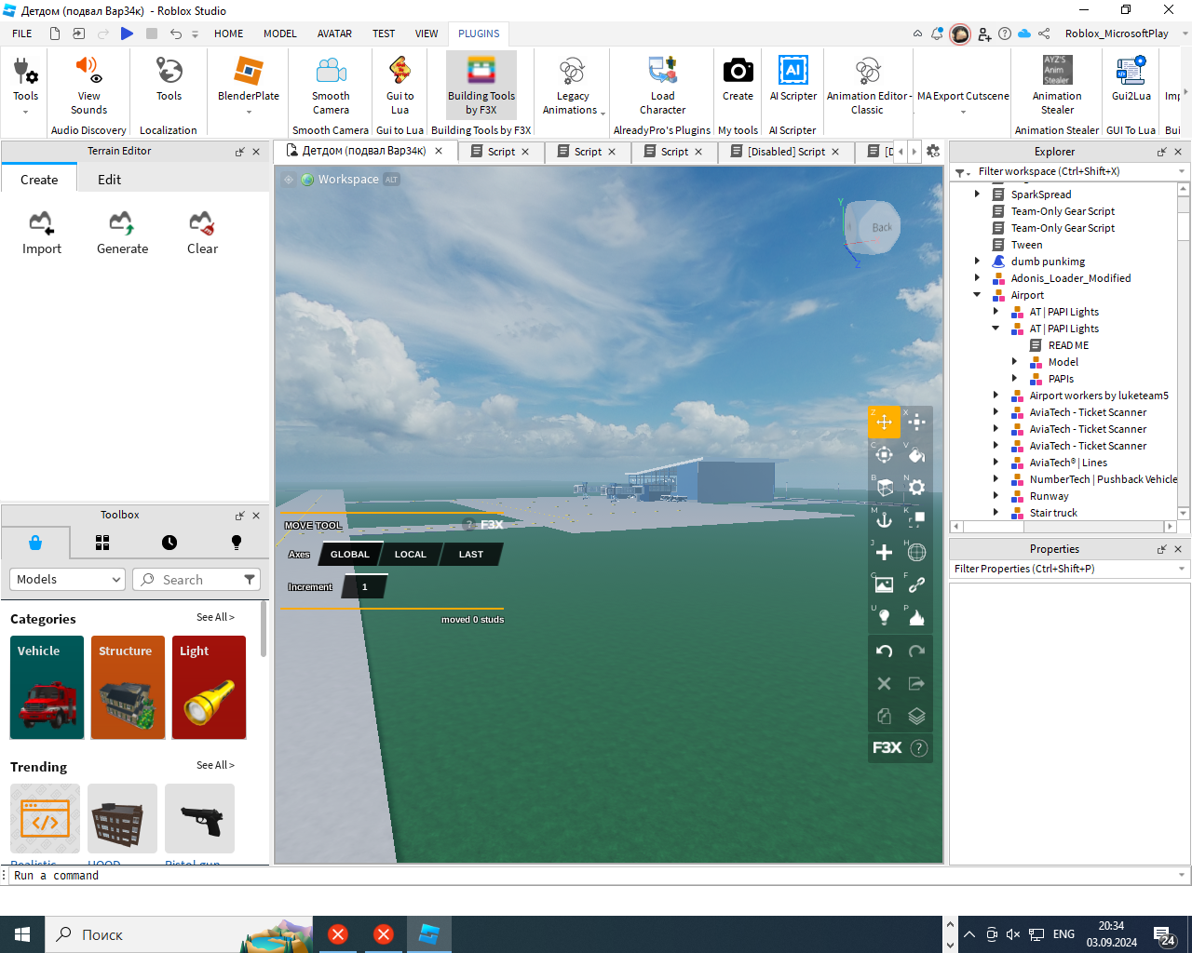Click the Terrain Generate tool
This screenshot has height=953, width=1192.
click(122, 233)
